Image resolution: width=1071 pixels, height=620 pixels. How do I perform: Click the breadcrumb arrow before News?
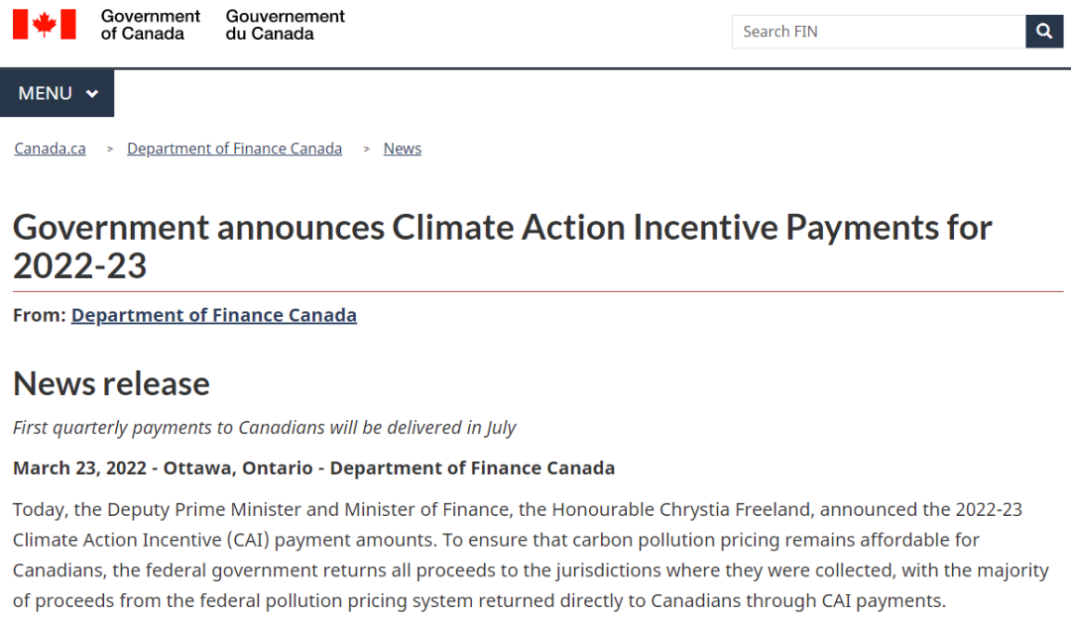366,149
